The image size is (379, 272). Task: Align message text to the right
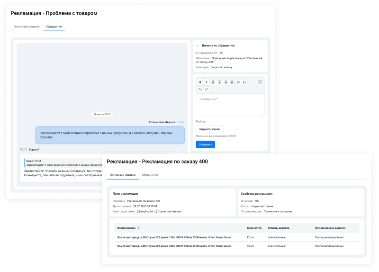(x=226, y=82)
